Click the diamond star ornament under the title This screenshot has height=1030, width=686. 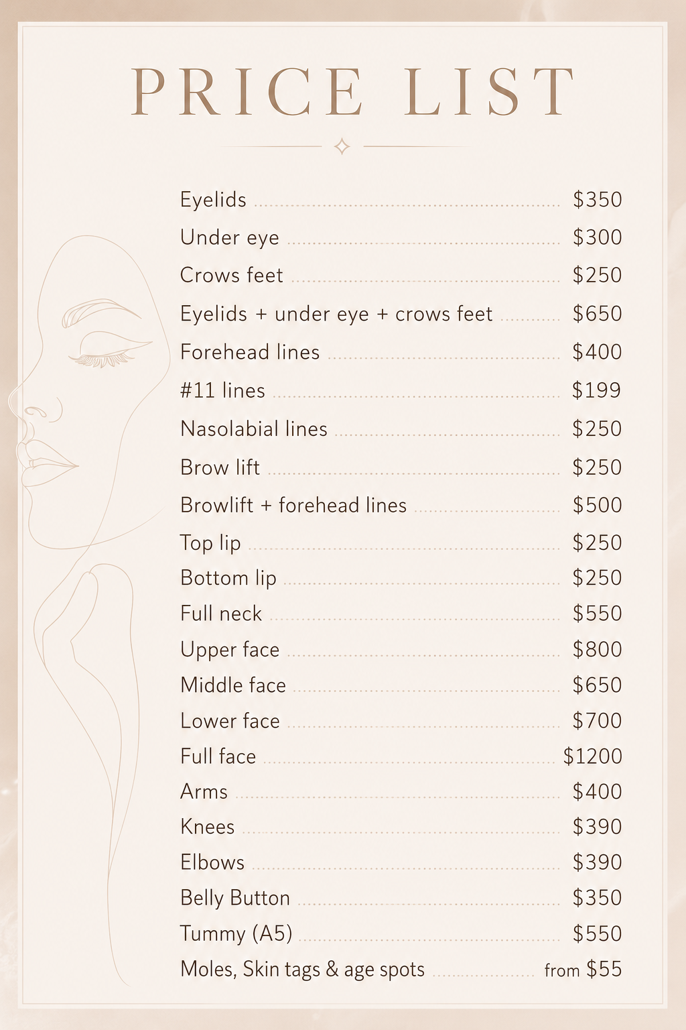tap(342, 146)
